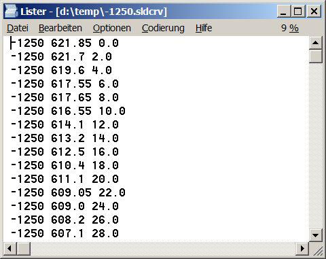The image size is (326, 259).
Task: Open the Bearbeiten menu
Action: [60, 28]
